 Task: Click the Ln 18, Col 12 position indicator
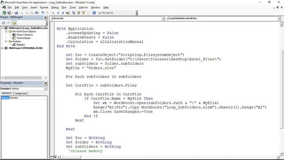(106, 13)
